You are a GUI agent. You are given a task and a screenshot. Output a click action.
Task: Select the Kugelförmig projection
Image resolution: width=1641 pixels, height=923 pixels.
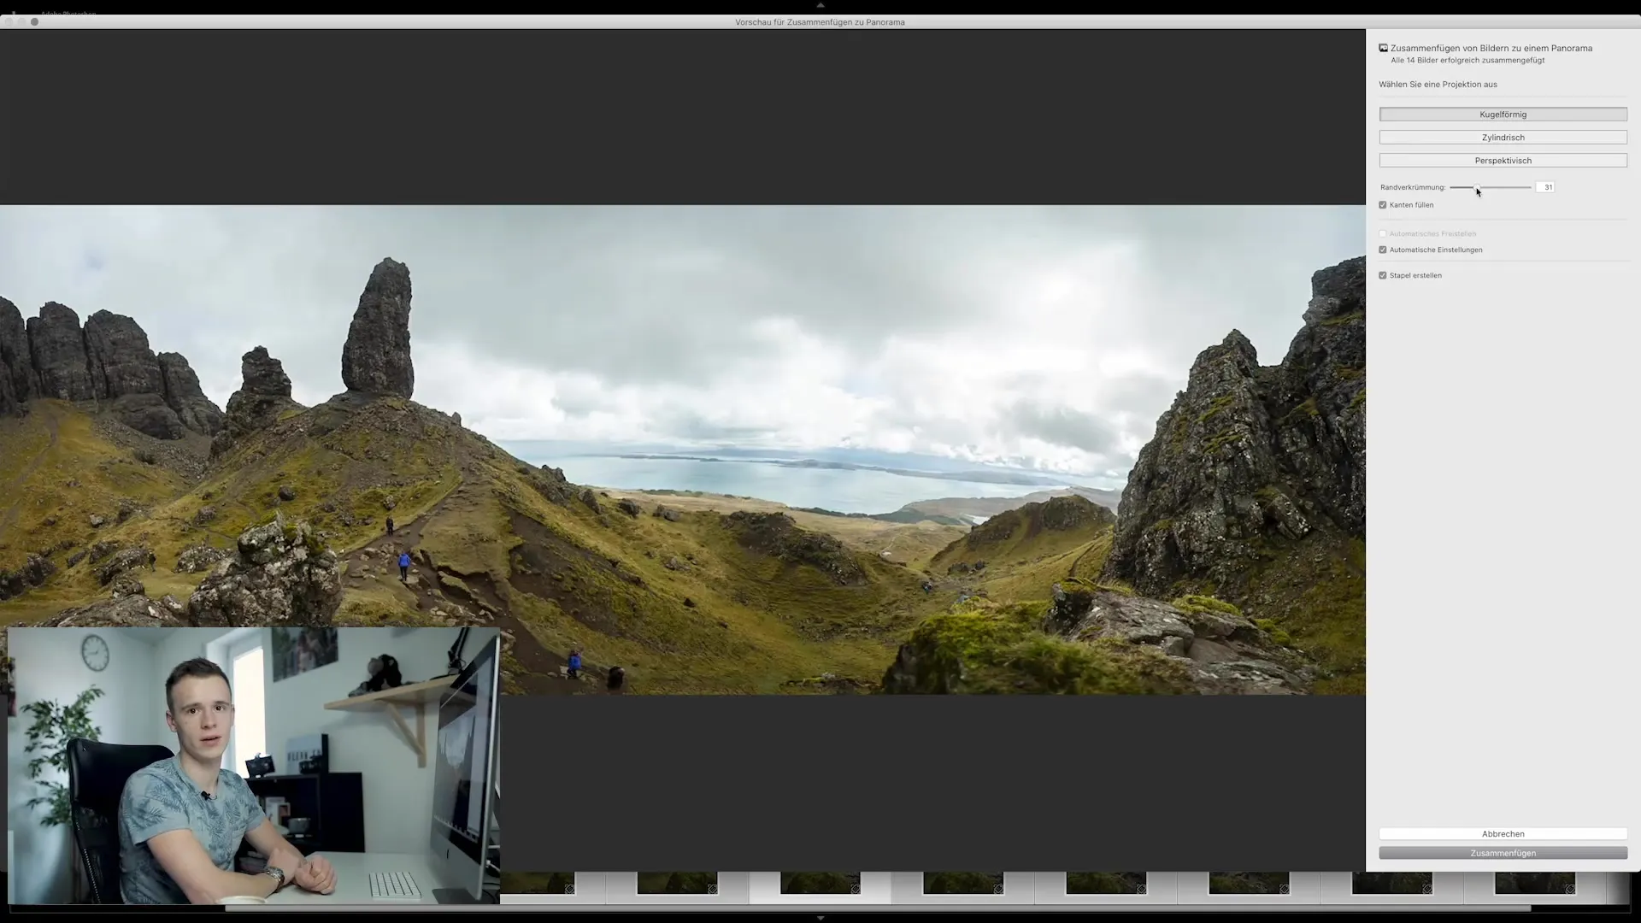tap(1503, 115)
